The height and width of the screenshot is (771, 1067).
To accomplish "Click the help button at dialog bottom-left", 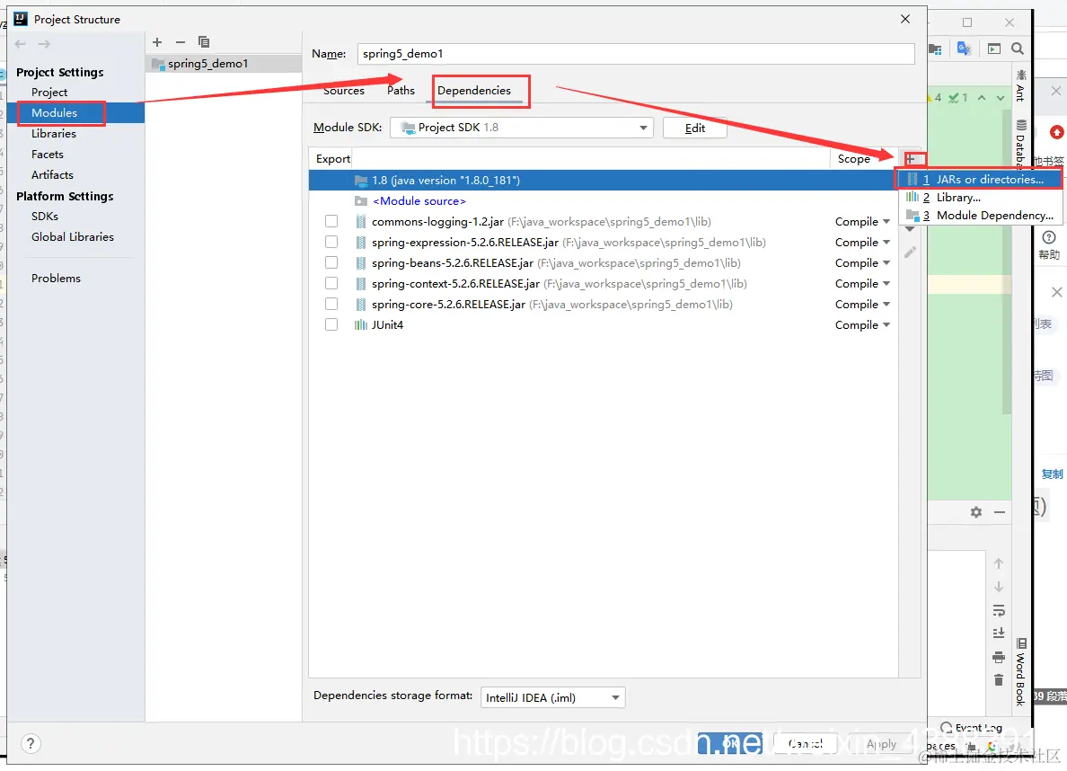I will [x=31, y=744].
